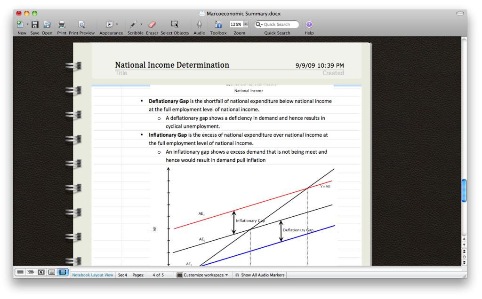The width and height of the screenshot is (482, 299).
Task: Save the document with the floppy icon
Action: (x=35, y=24)
